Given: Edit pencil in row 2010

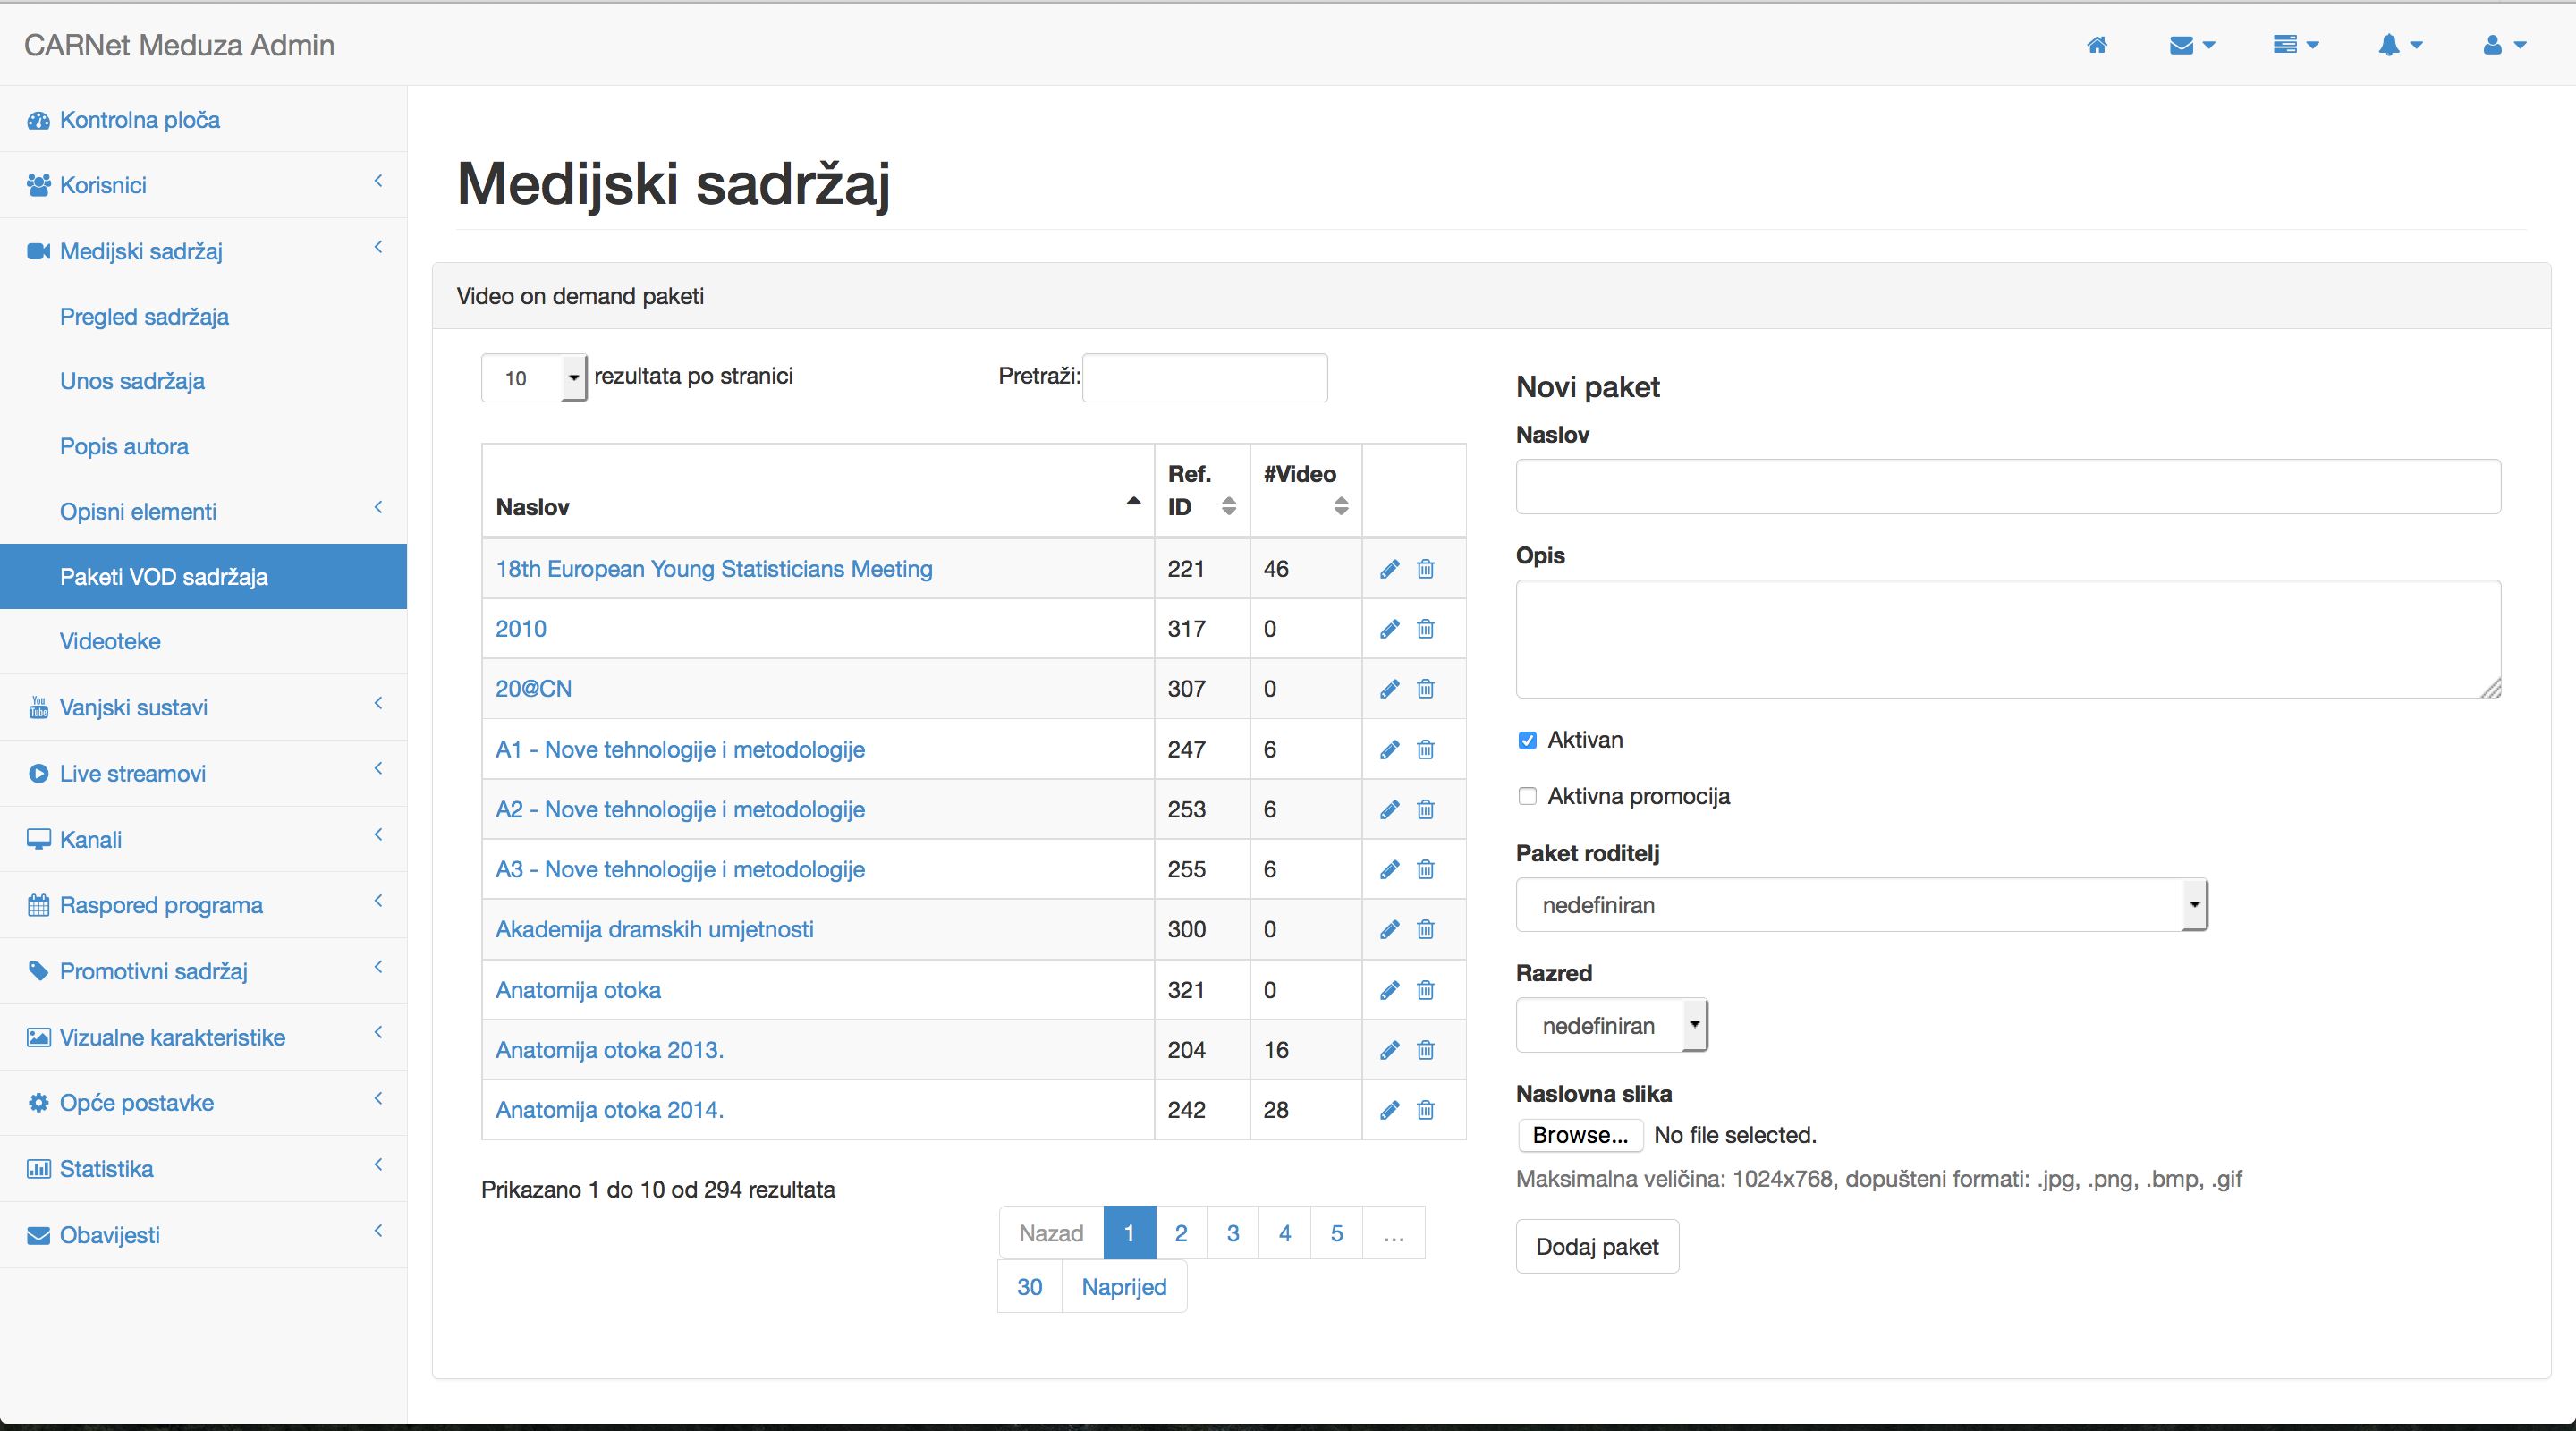Looking at the screenshot, I should (1389, 629).
